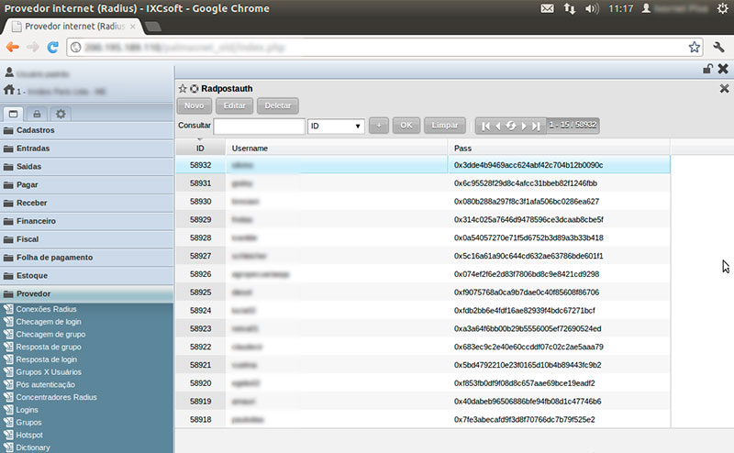Expand the Entradas menu folder
Viewport: 734px width, 453px height.
pos(86,149)
